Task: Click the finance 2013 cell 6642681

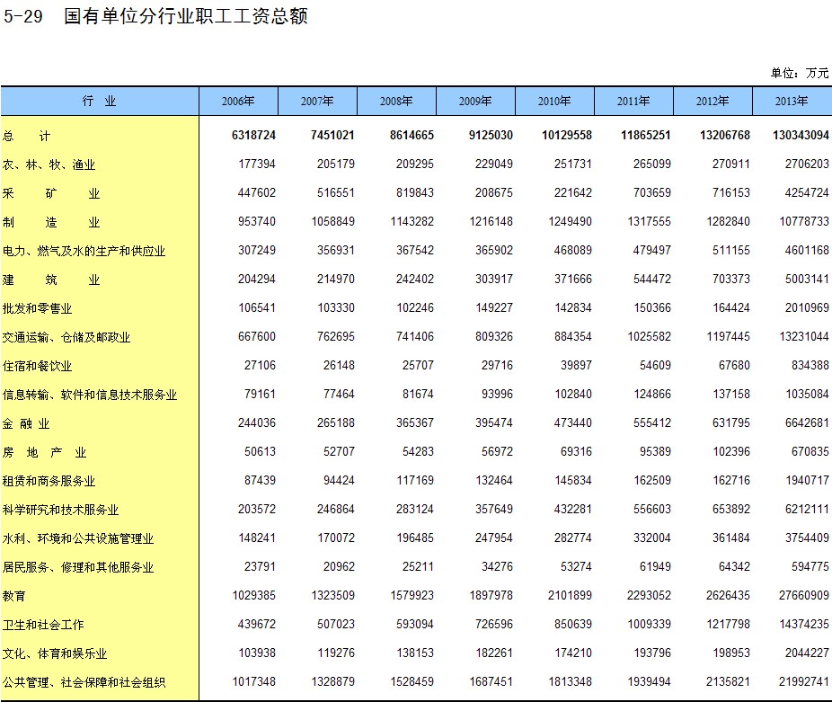Action: [x=807, y=422]
